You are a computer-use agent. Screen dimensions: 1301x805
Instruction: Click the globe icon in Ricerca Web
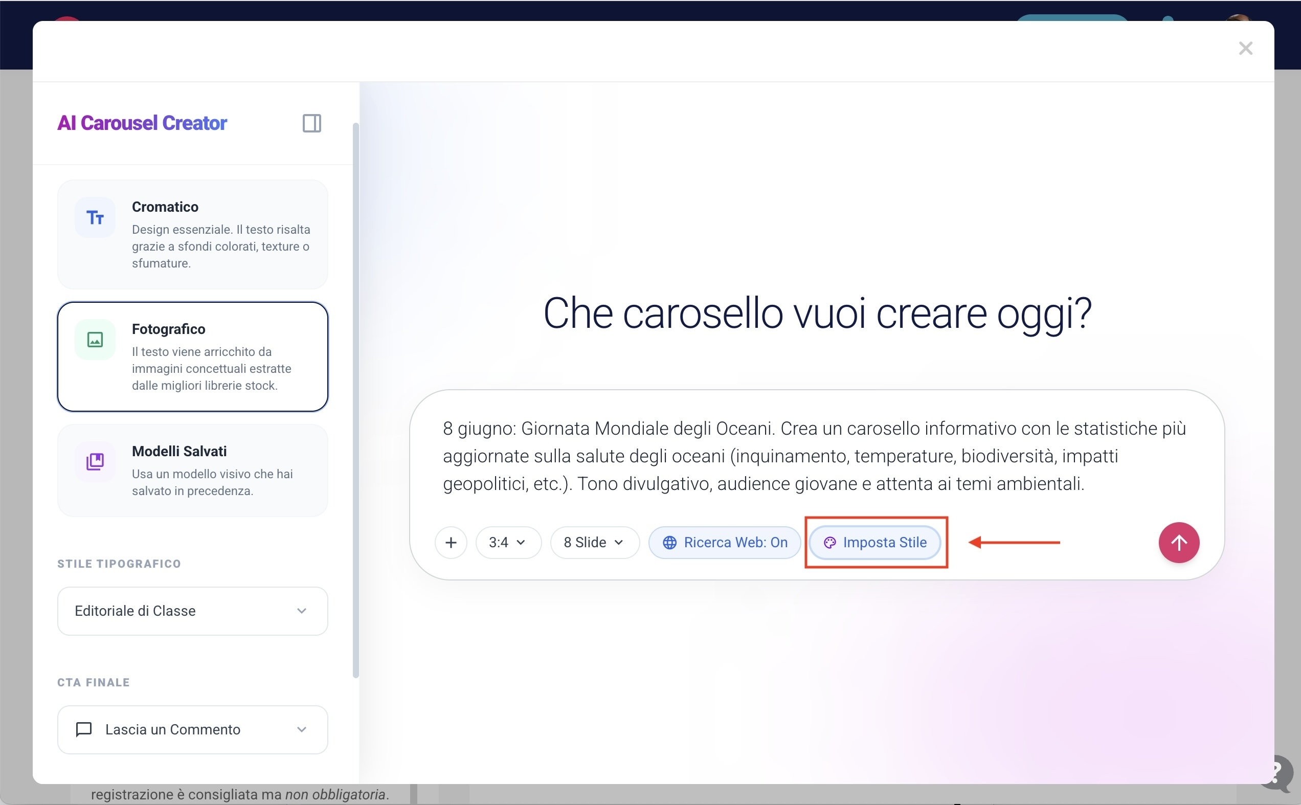click(669, 543)
